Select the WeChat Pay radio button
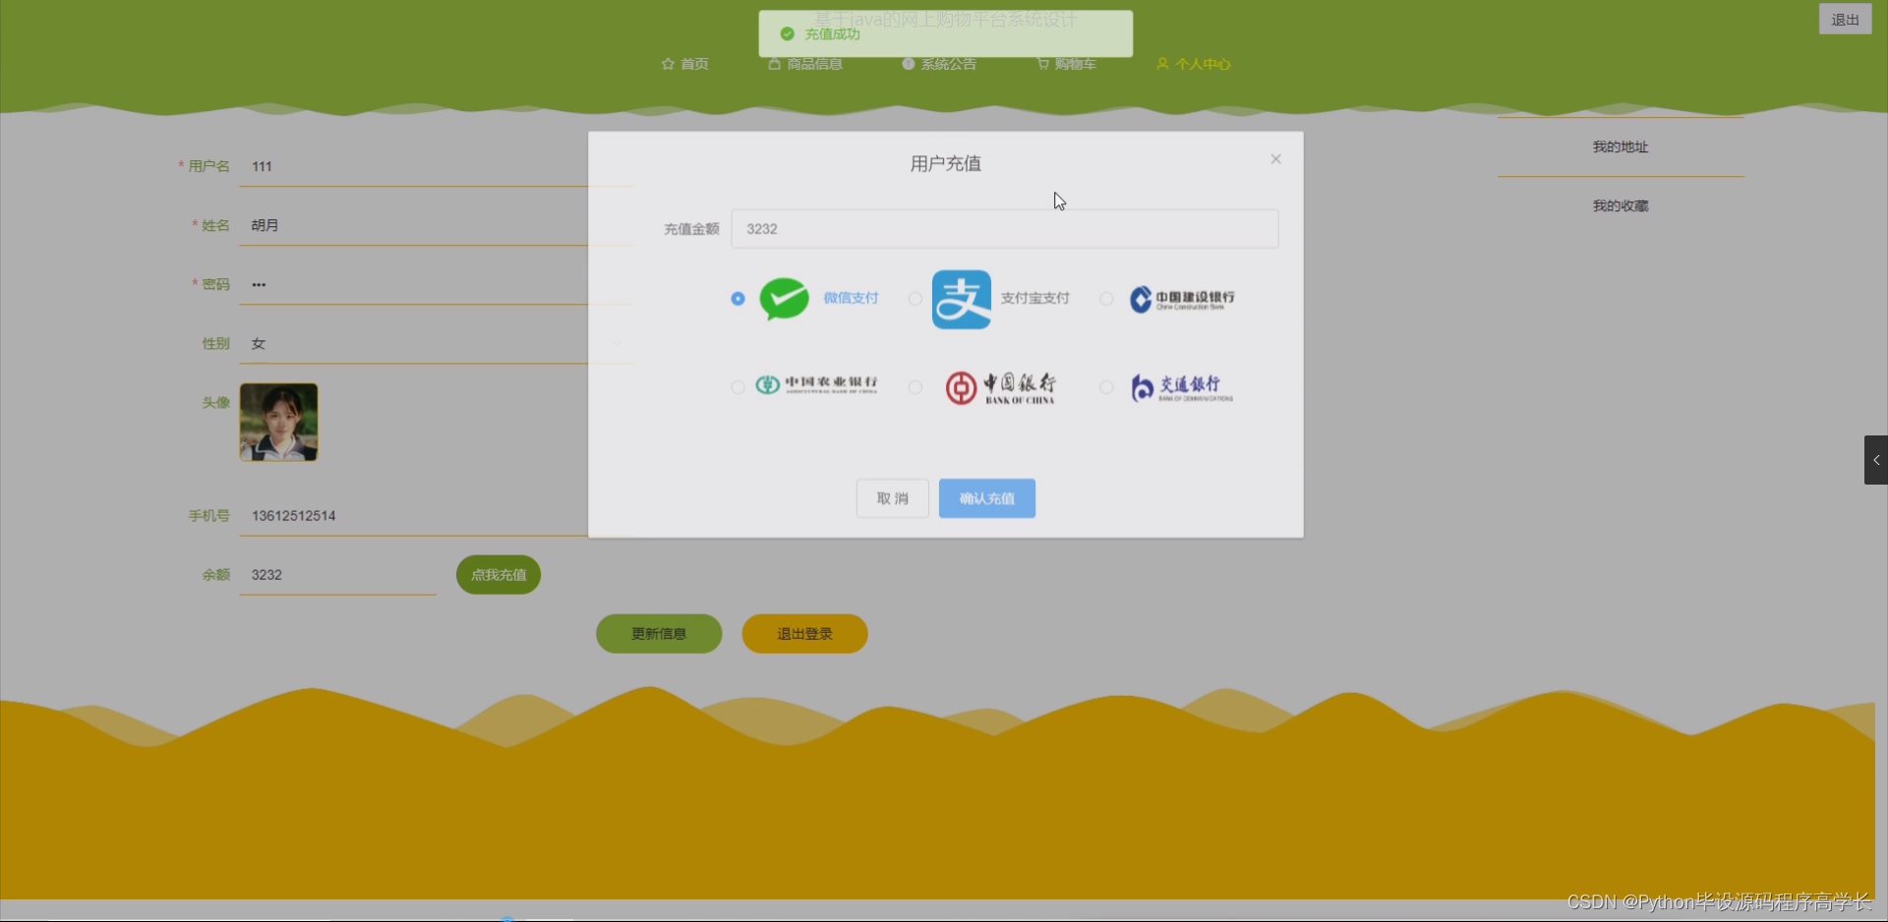Image resolution: width=1888 pixels, height=922 pixels. (x=737, y=298)
